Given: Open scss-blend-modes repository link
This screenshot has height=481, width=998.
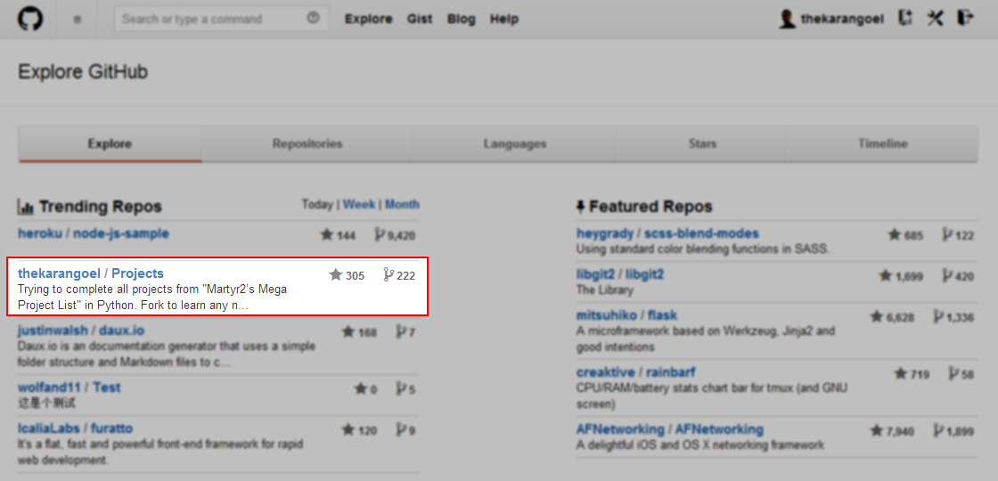Looking at the screenshot, I should point(701,233).
